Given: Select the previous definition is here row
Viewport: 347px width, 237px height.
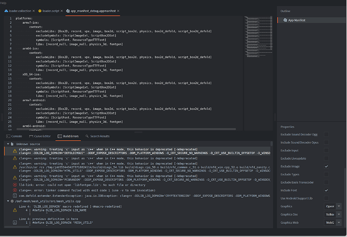Looking at the screenshot, I should point(137,222).
